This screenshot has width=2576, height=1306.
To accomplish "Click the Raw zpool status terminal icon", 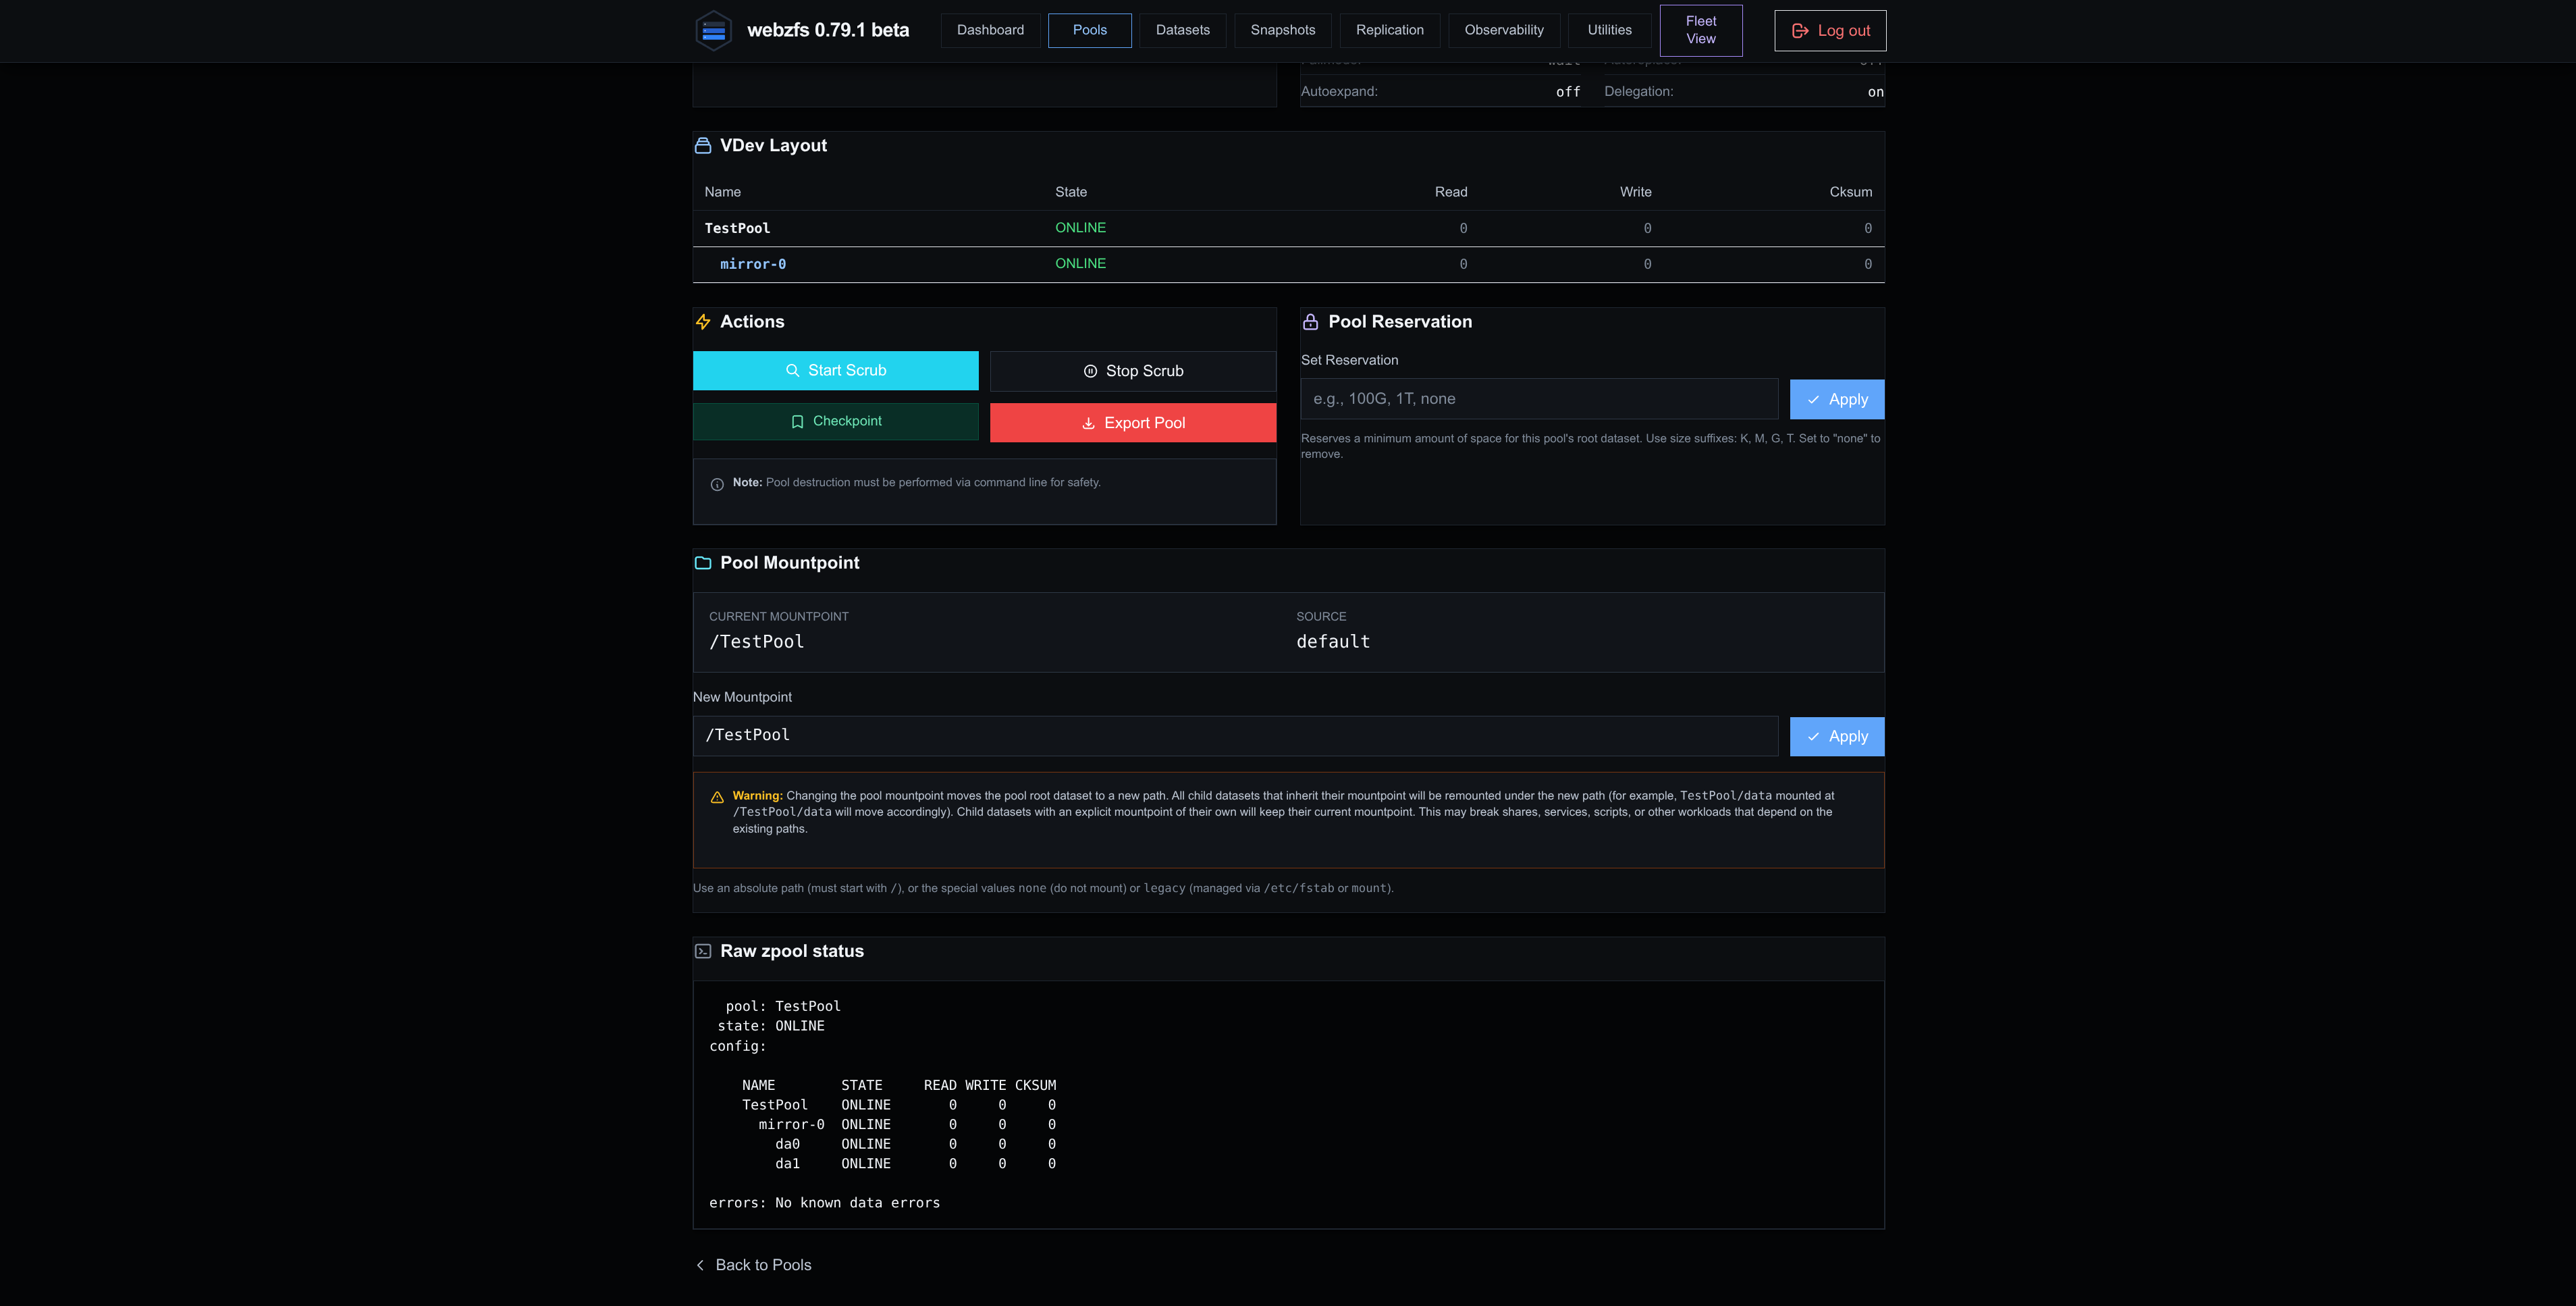I will (x=703, y=951).
